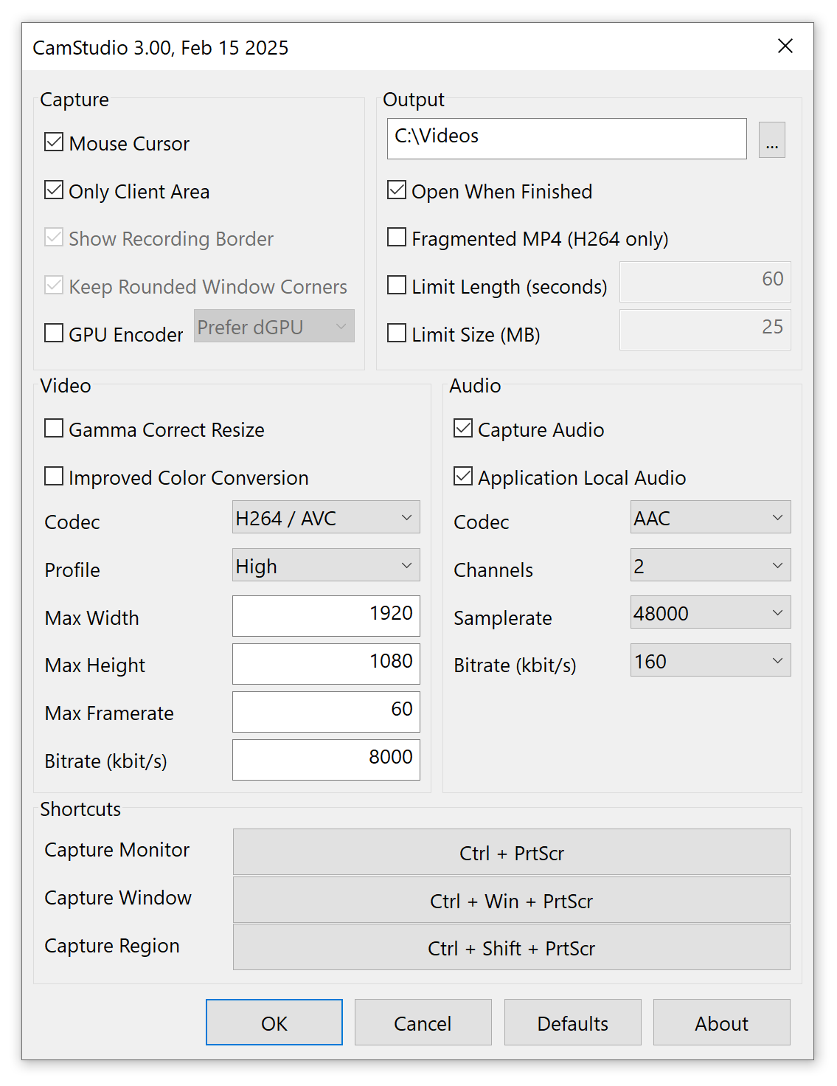This screenshot has height=1086, width=837.
Task: Expand the Samplerate 48000 dropdown
Action: (710, 613)
